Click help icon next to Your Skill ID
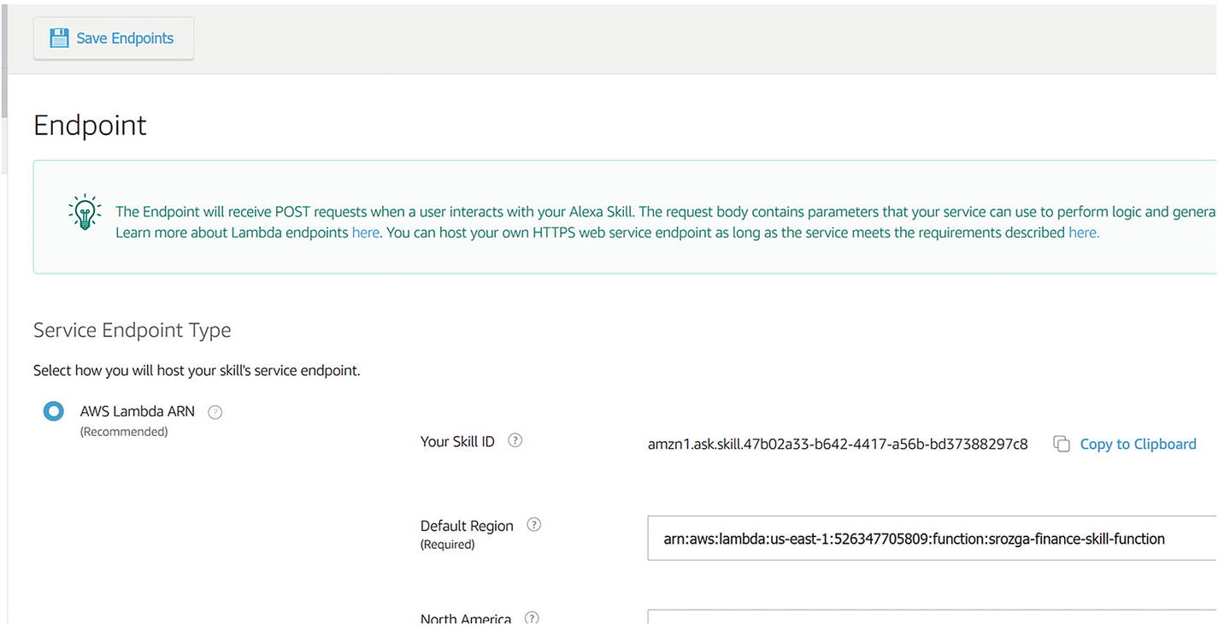Image resolution: width=1218 pixels, height=625 pixels. pyautogui.click(x=515, y=441)
